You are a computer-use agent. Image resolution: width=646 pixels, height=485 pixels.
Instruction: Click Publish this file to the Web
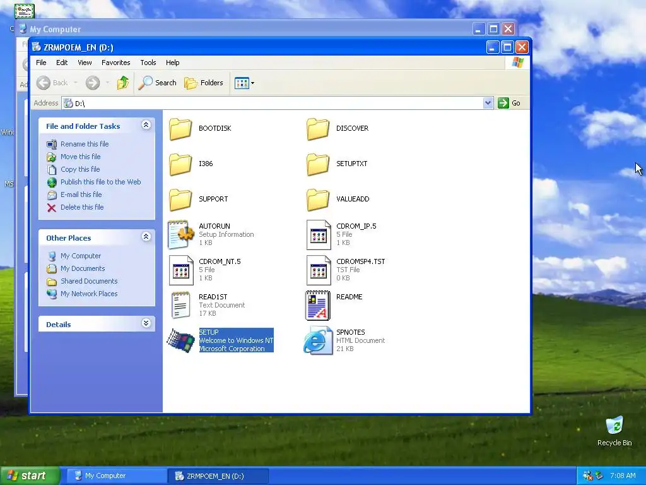pos(100,182)
